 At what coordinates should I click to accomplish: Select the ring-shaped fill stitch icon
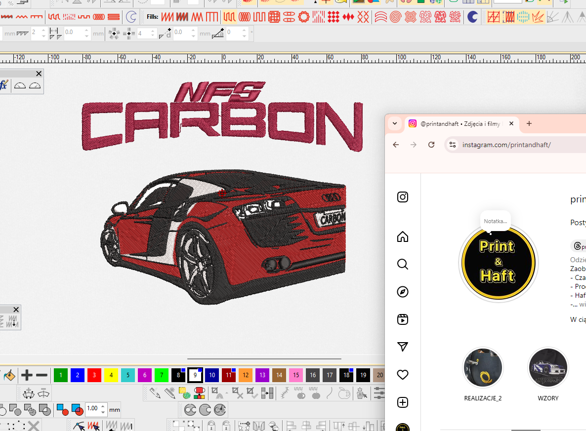point(303,17)
